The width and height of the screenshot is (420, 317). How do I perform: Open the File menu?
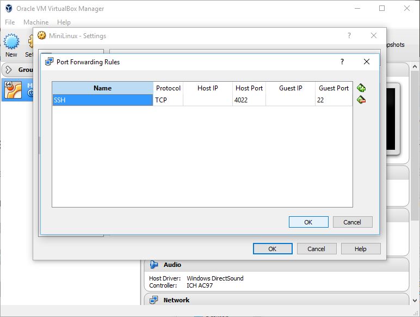point(10,22)
